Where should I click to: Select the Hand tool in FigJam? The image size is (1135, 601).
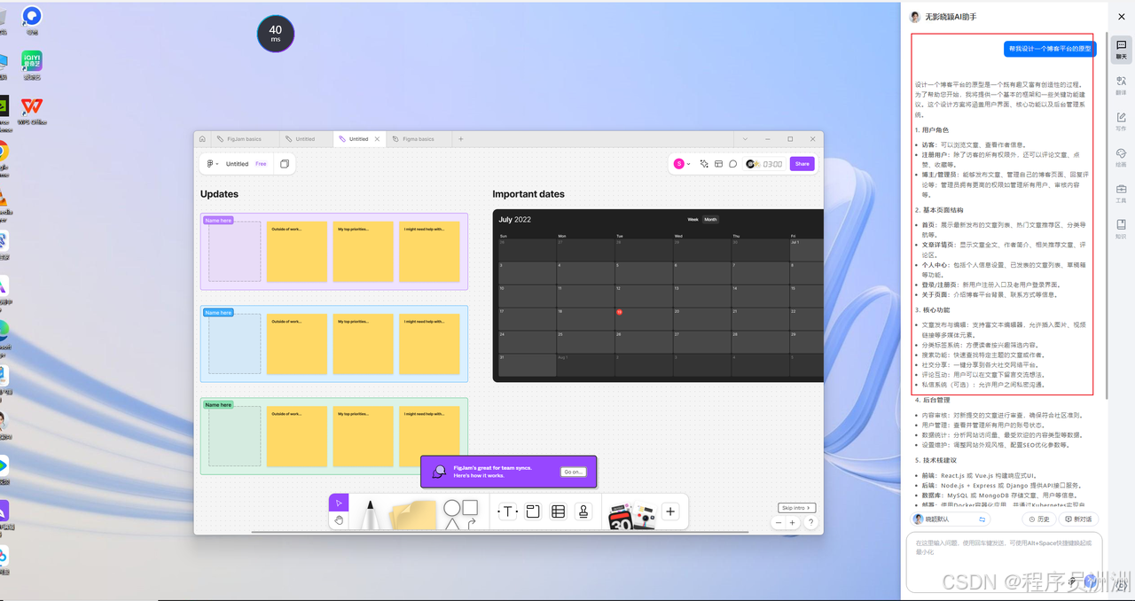339,520
